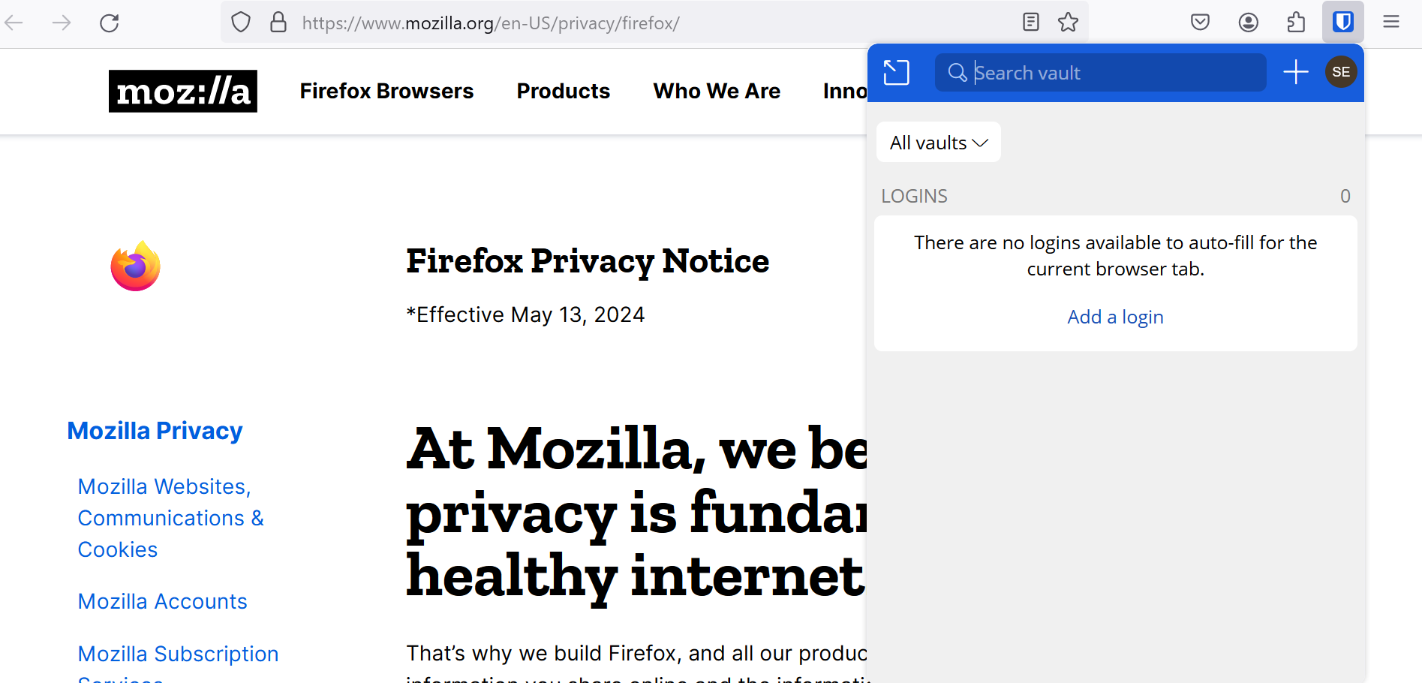Click the Add a login link
The width and height of the screenshot is (1422, 683).
pos(1115,317)
